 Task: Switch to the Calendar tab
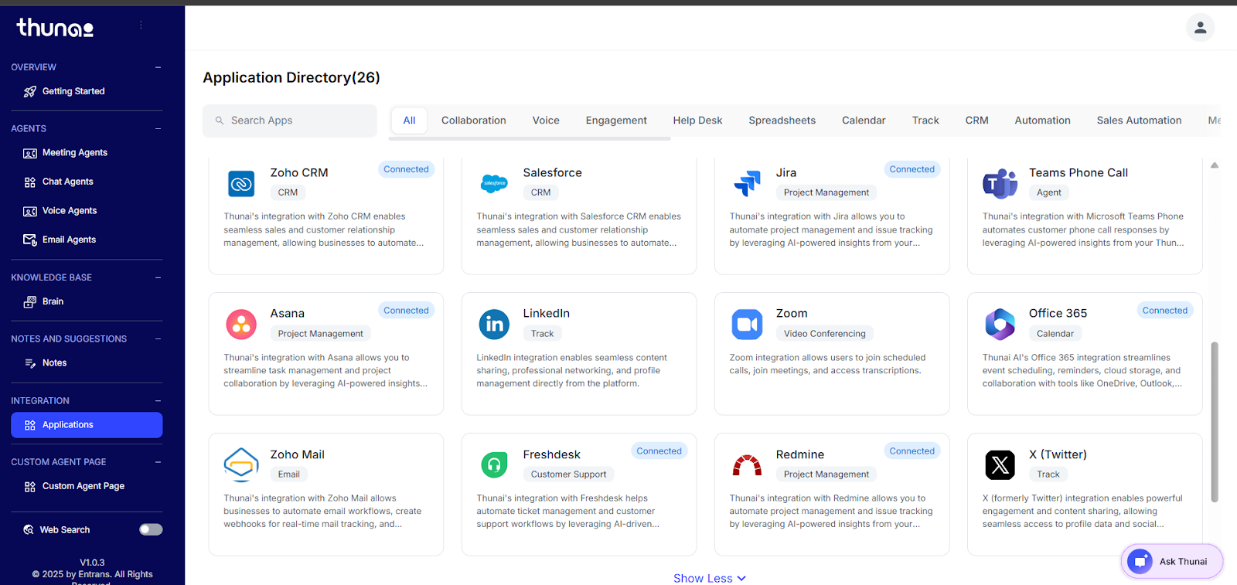[864, 121]
